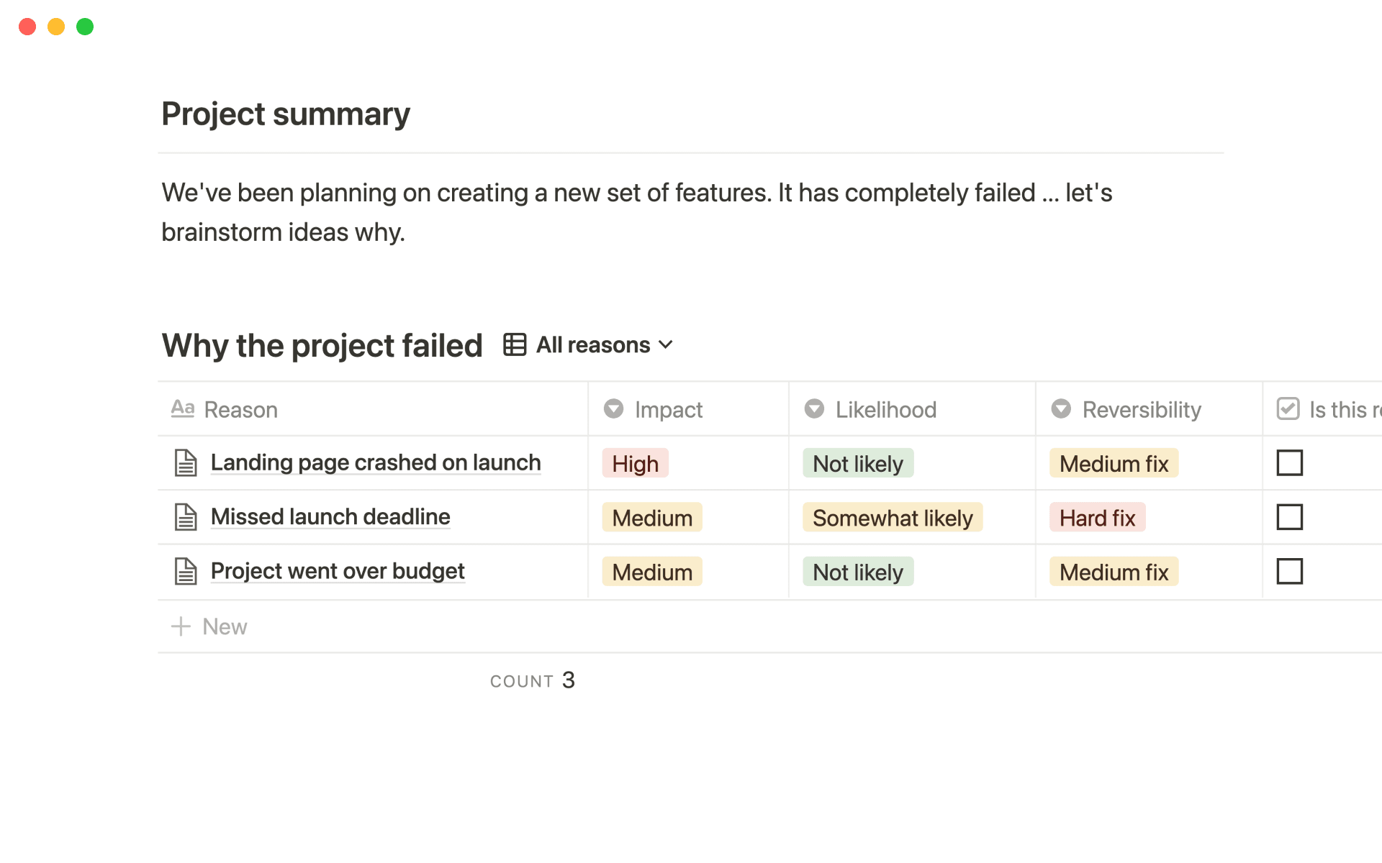Open the Landing page crashed on launch page
This screenshot has height=863, width=1382.
coord(375,462)
